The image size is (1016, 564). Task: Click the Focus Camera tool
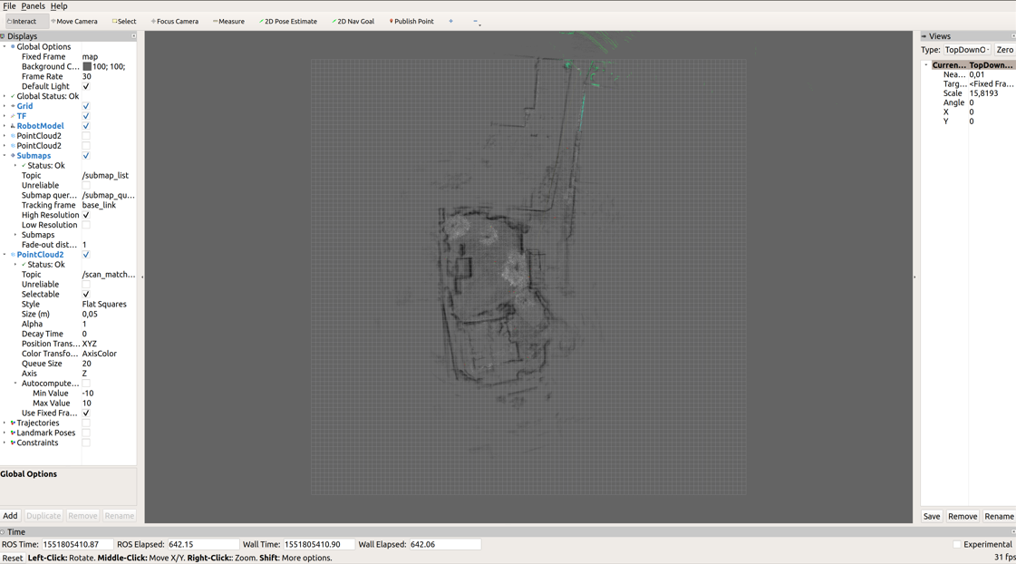coord(175,21)
